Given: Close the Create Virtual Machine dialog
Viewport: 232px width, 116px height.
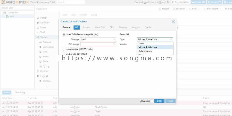Looking at the screenshot, I should pyautogui.click(x=174, y=22).
